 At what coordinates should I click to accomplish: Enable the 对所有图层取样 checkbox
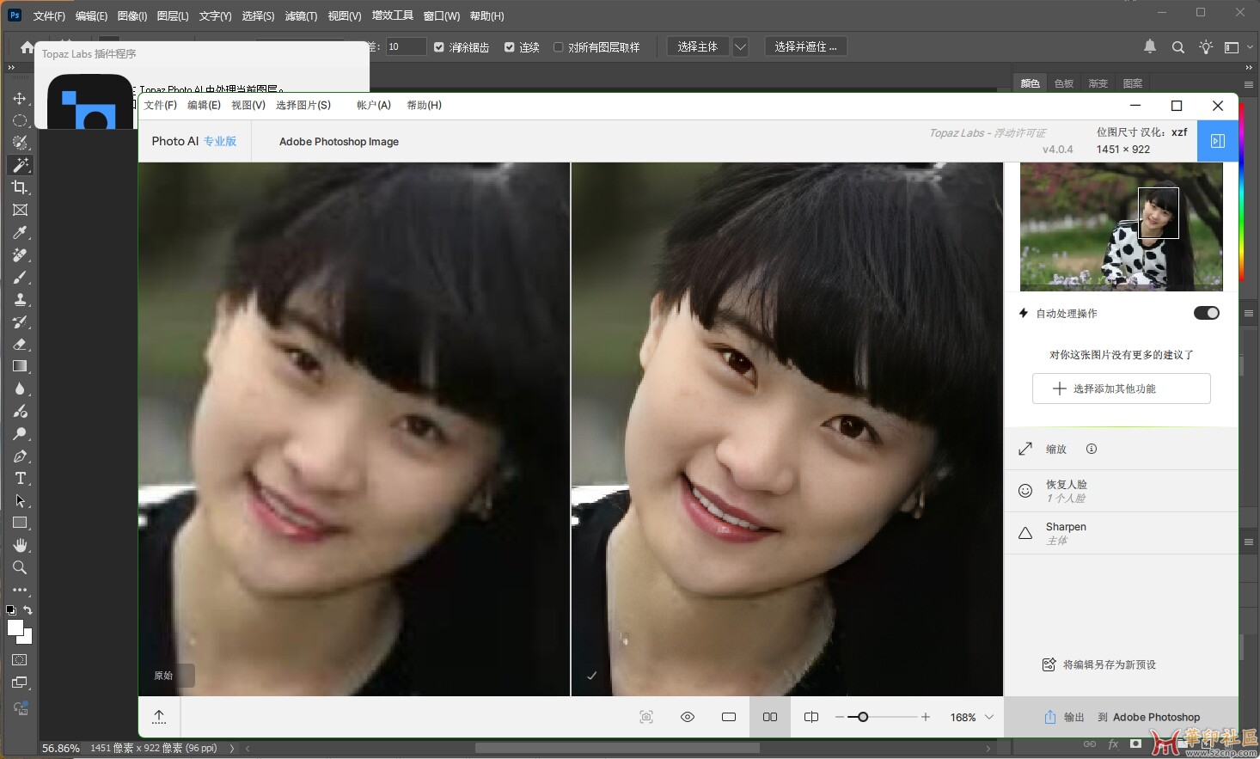559,47
